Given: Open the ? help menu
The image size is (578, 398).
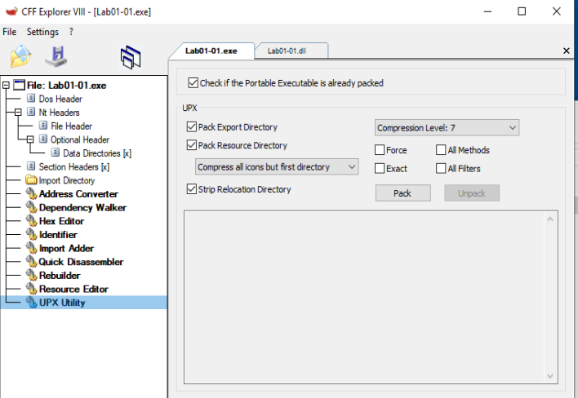Looking at the screenshot, I should point(71,32).
